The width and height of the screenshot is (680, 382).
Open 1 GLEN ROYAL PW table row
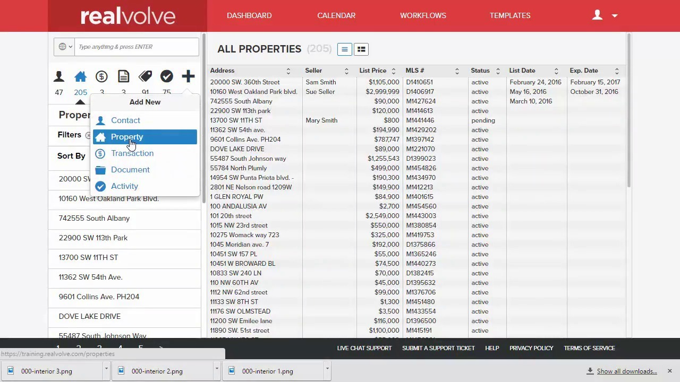click(x=416, y=197)
